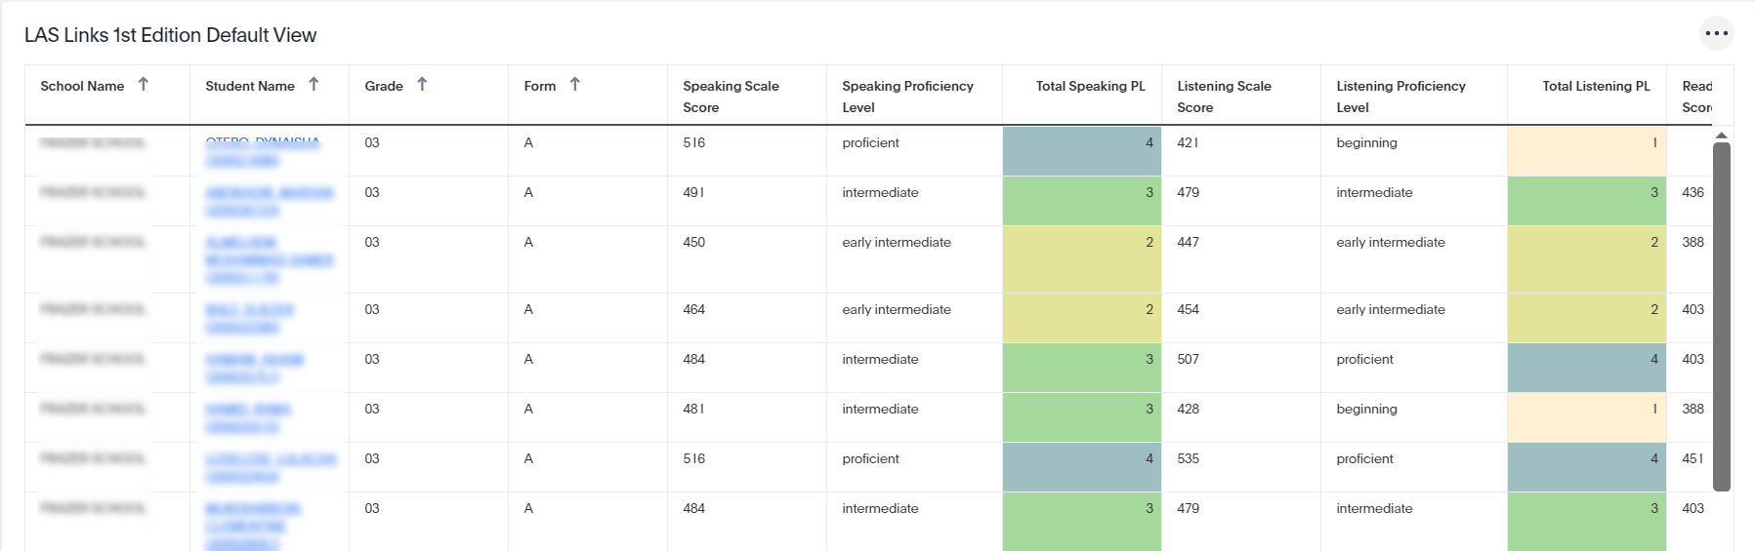
Task: Toggle the Form column sort arrow
Action: (x=575, y=85)
